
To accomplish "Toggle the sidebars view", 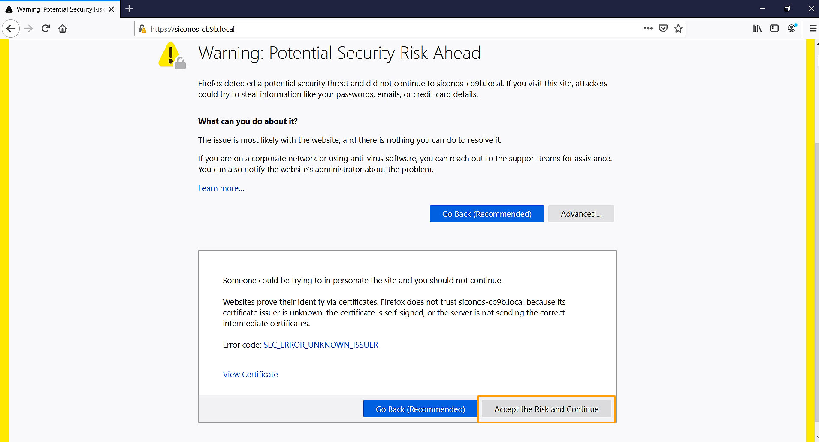I will 774,29.
